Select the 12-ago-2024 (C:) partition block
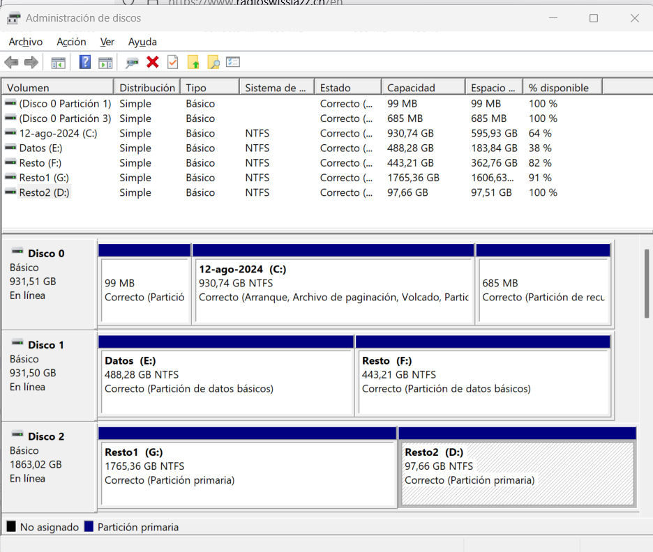 333,290
